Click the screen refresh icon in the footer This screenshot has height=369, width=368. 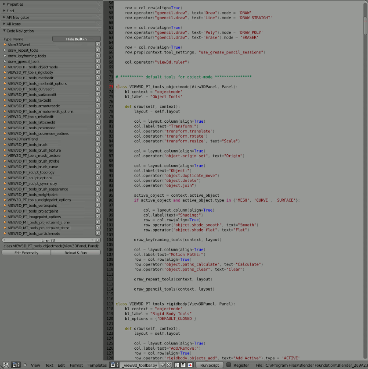(6, 365)
